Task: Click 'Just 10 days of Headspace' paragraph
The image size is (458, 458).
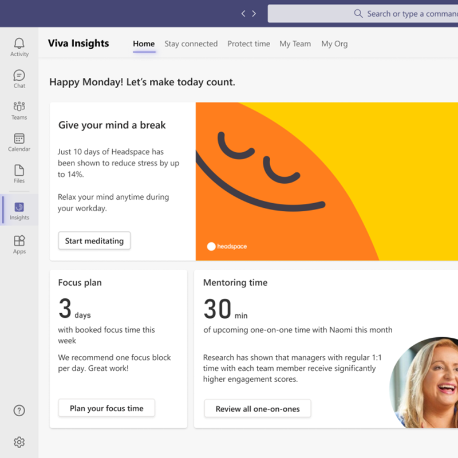Action: coord(119,163)
